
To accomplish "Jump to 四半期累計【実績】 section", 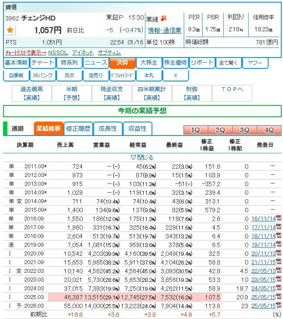I will 152,93.
